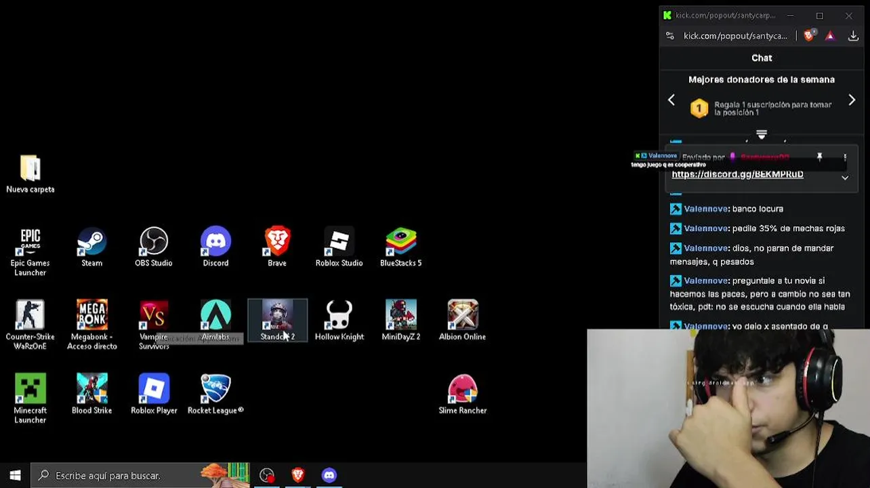The width and height of the screenshot is (870, 488).
Task: Open the discord.gg invite link
Action: pyautogui.click(x=737, y=174)
